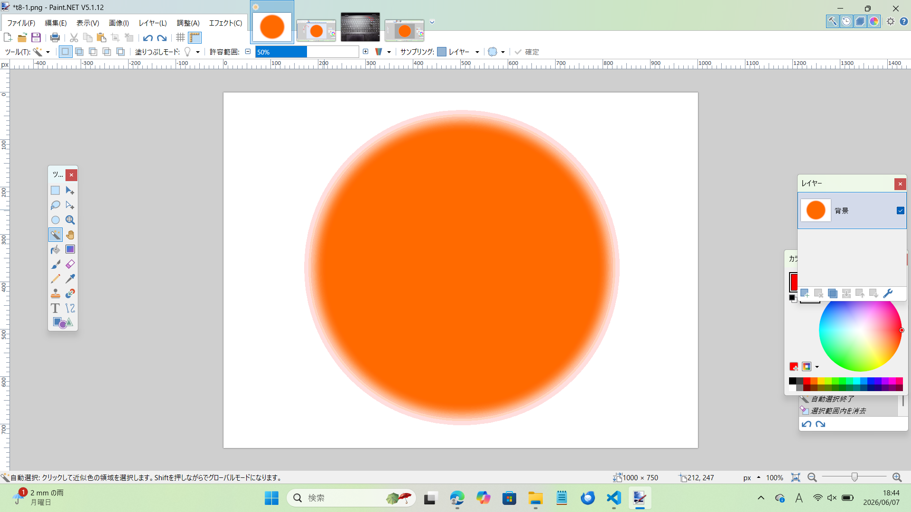
Task: Click the Layer Properties wrench icon
Action: [888, 293]
